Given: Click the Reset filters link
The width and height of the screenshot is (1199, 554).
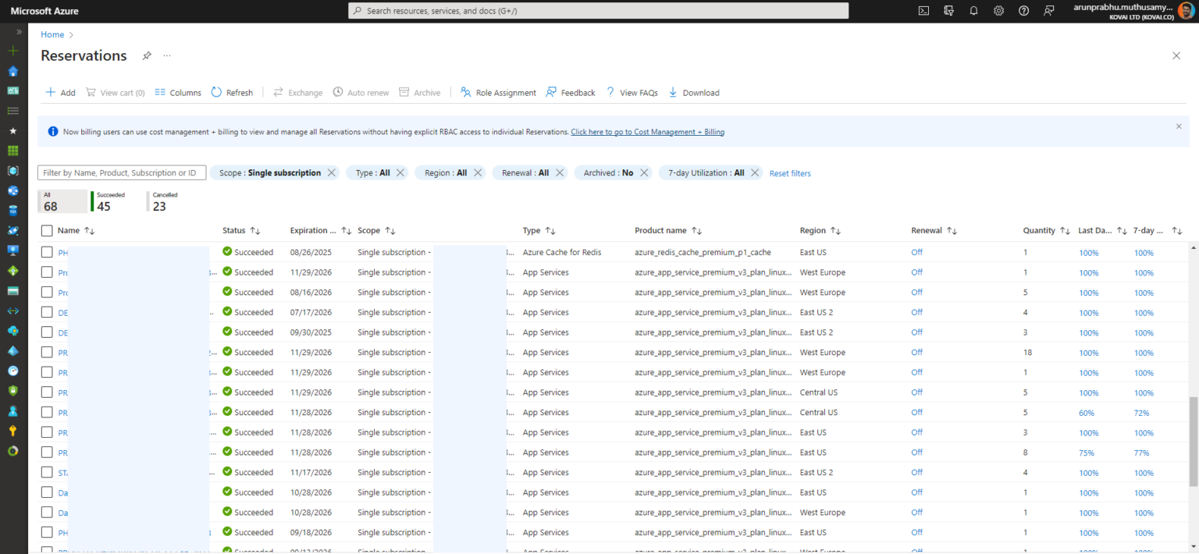Looking at the screenshot, I should 789,172.
